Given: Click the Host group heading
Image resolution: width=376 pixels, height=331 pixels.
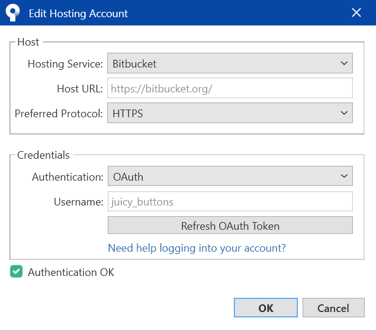Looking at the screenshot, I should pos(28,42).
